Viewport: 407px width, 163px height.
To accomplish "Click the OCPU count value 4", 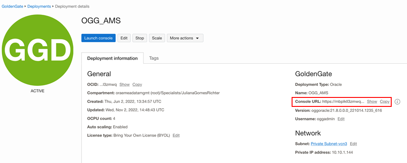I will (x=114, y=119).
